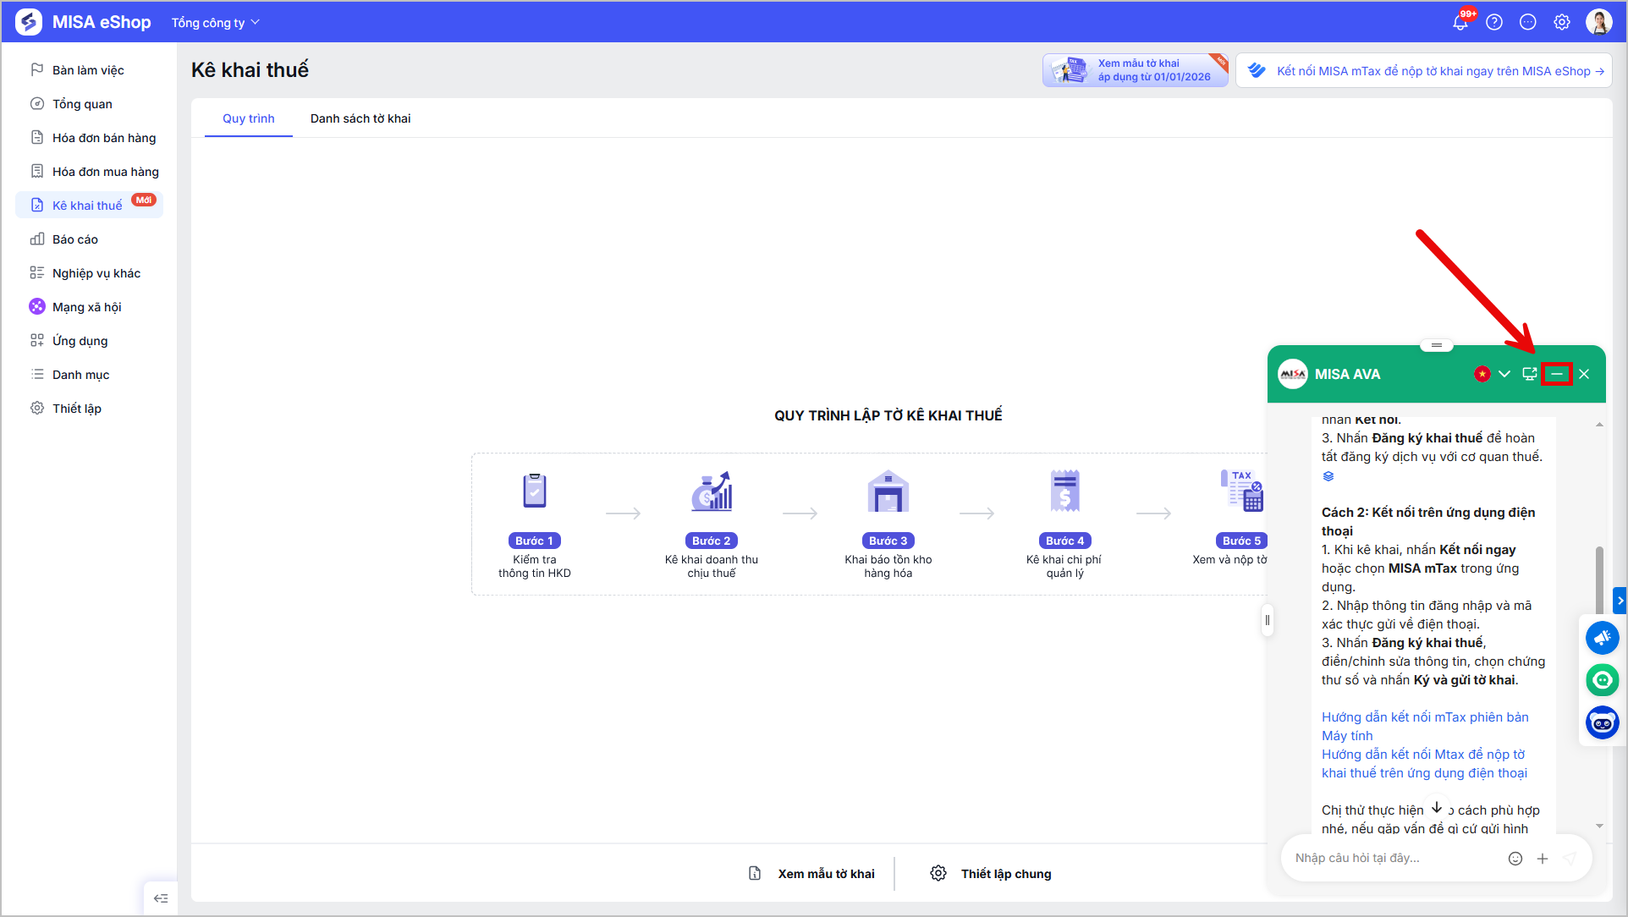This screenshot has height=917, width=1628.
Task: Focus the Nhập câu hỏi tại đây input
Action: [x=1396, y=859]
